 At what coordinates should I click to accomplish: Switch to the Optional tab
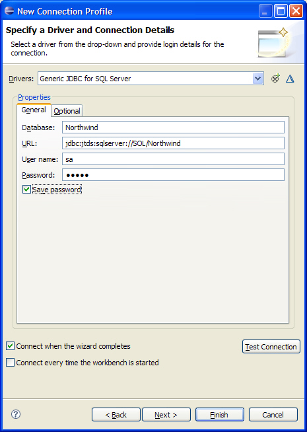[67, 111]
